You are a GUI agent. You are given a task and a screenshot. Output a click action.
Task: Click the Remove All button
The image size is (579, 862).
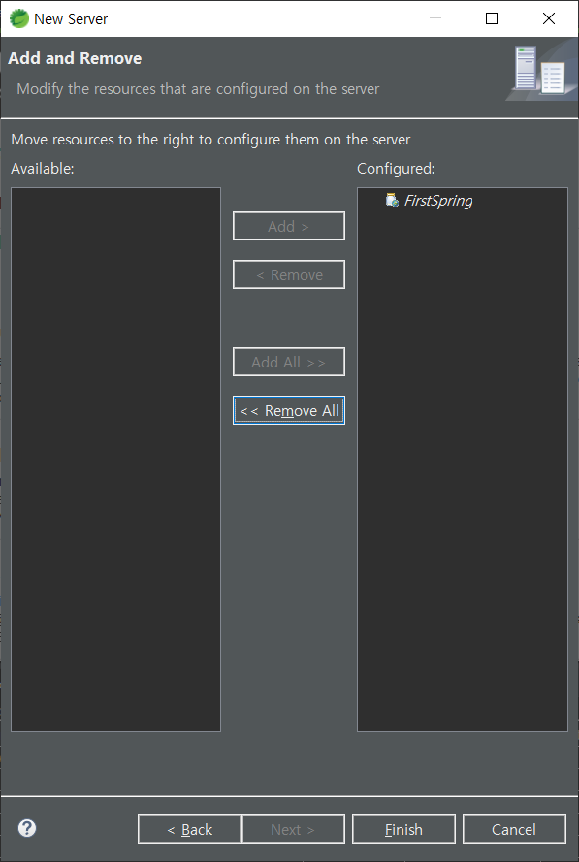click(289, 410)
